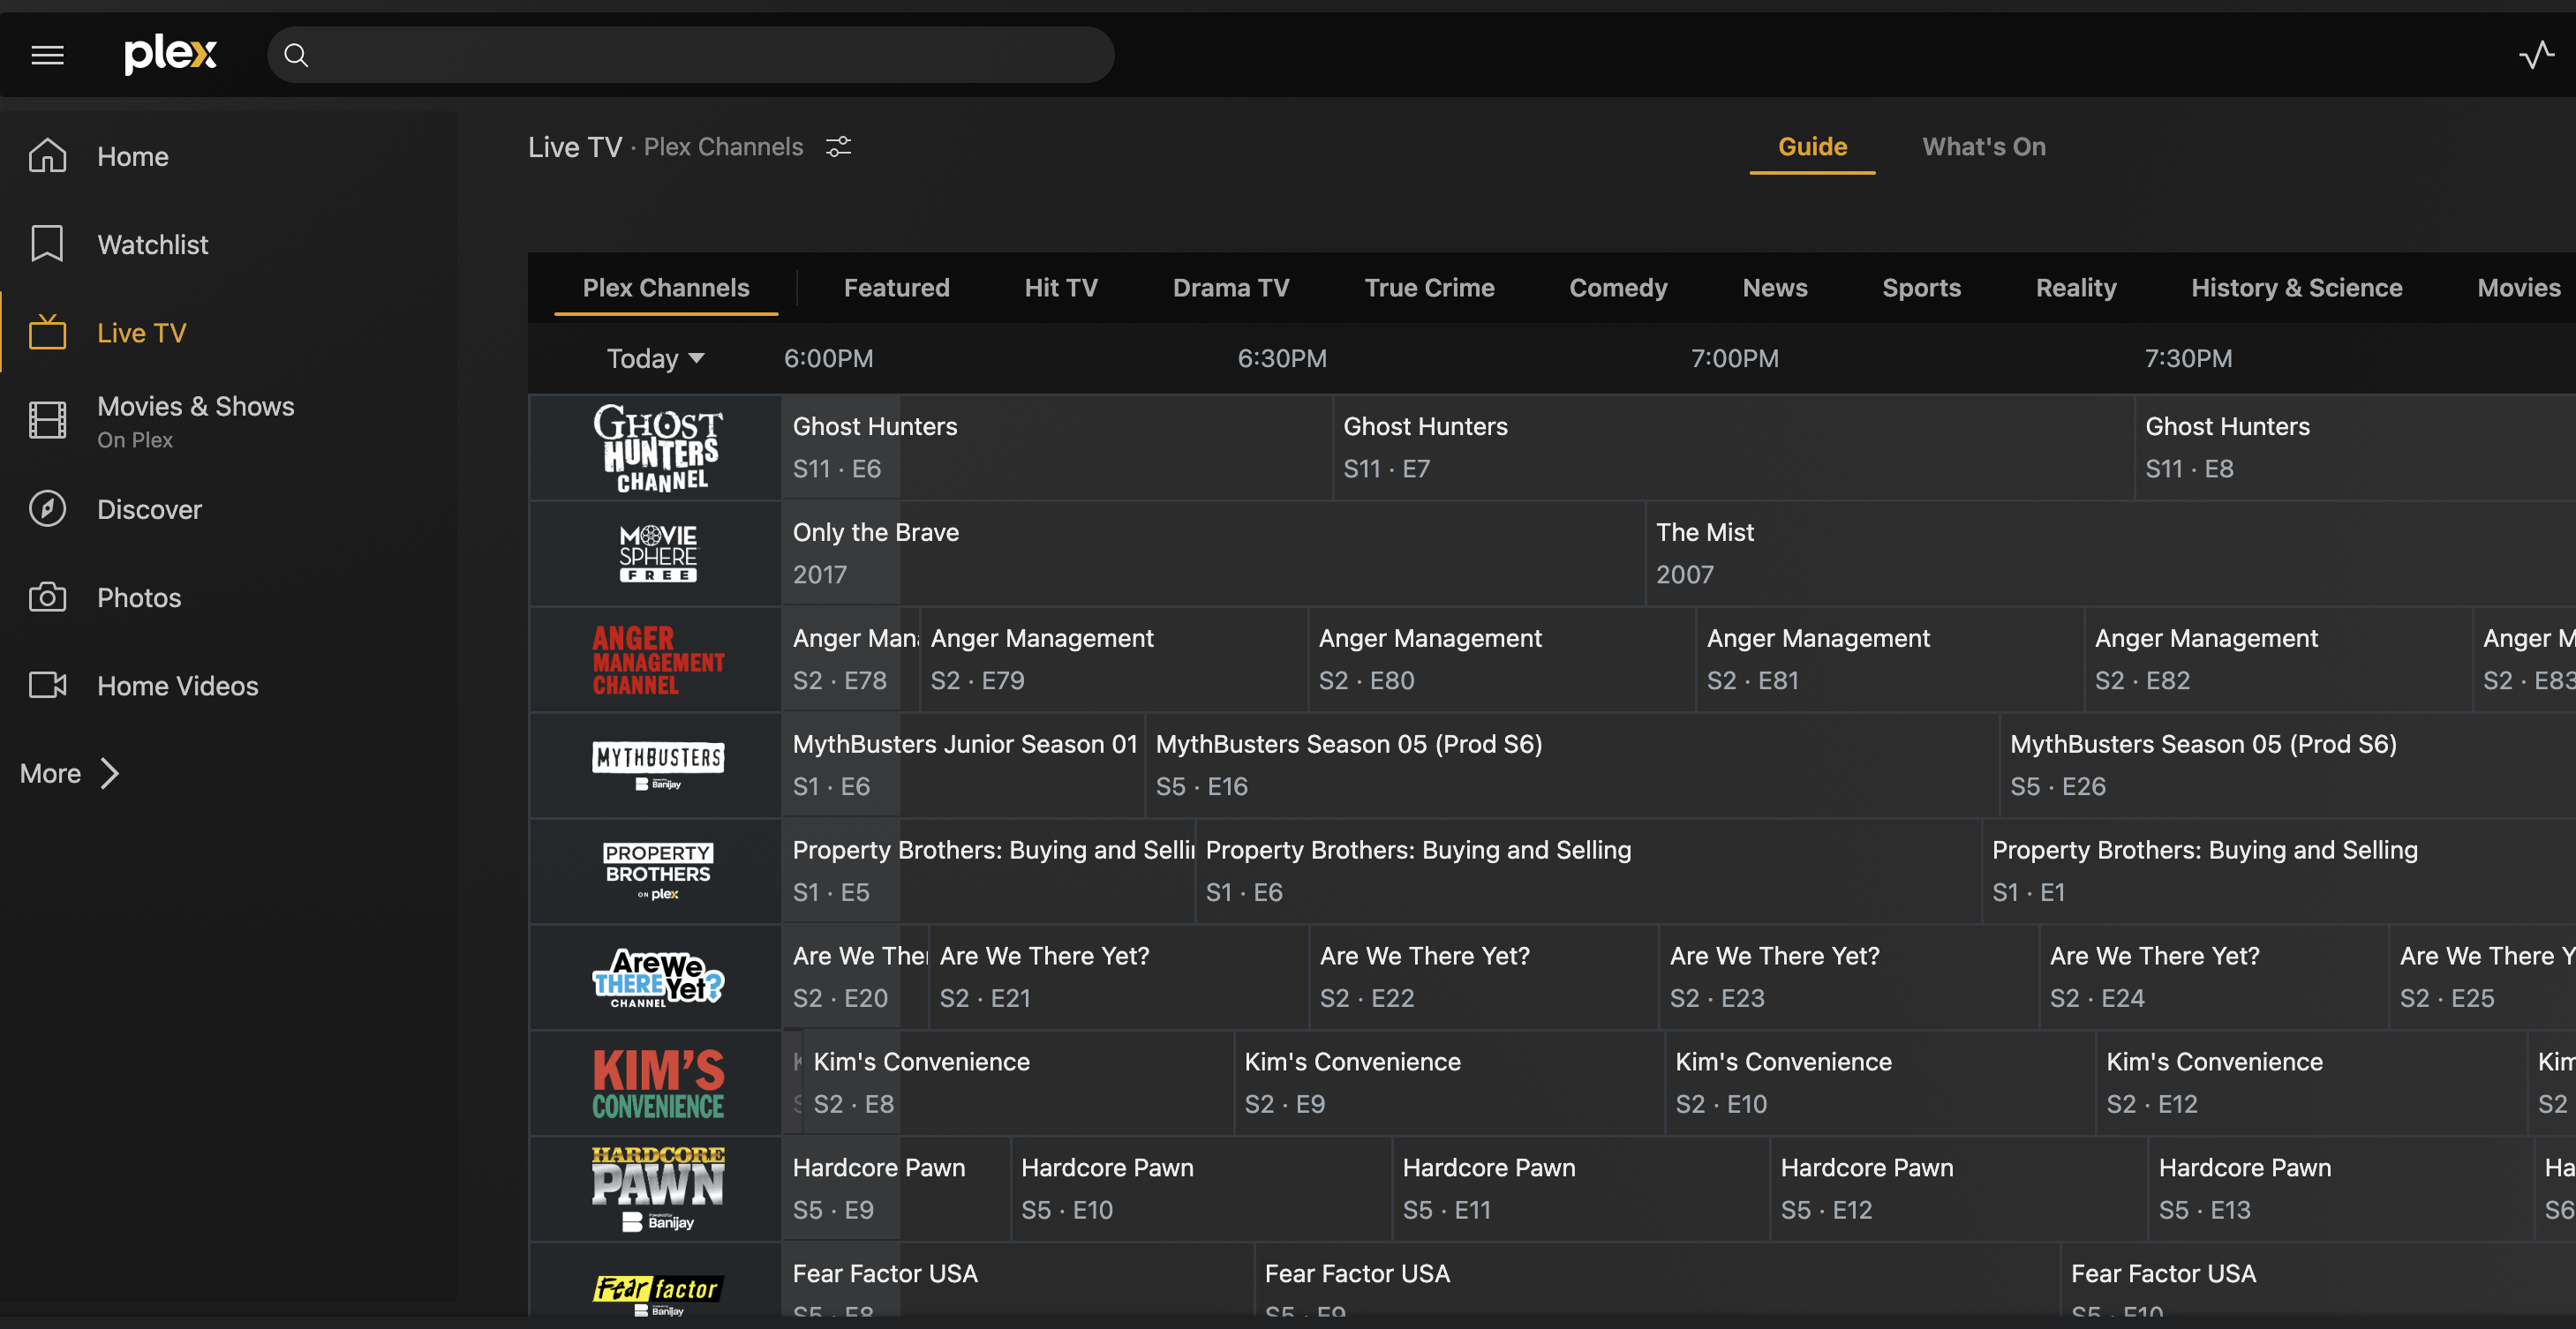This screenshot has height=1329, width=2576.
Task: Open Ghost Hunters Channel logo
Action: point(656,448)
